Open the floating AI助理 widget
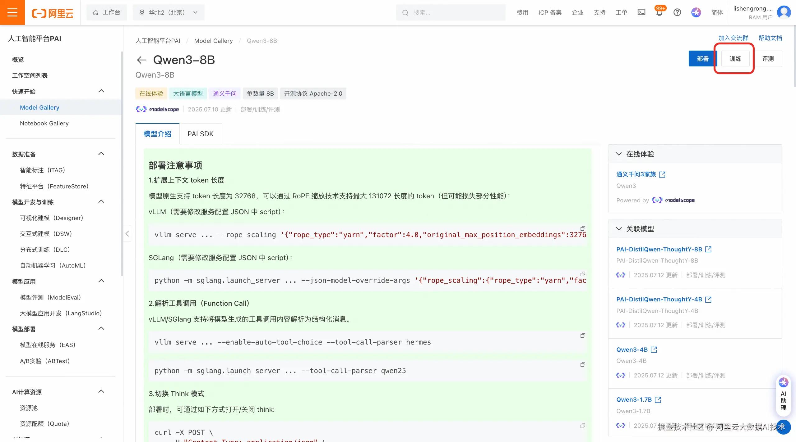 tap(783, 396)
